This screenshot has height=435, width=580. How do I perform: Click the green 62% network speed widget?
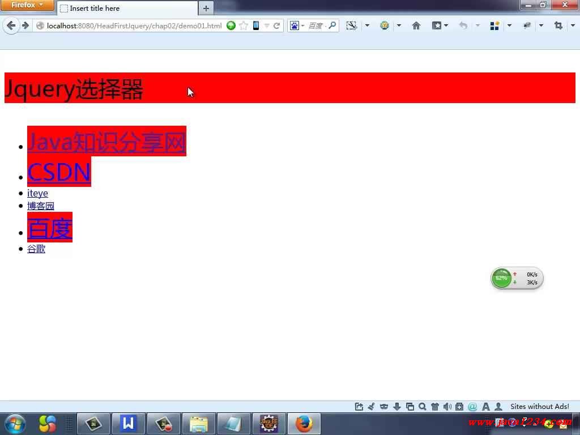click(x=517, y=278)
